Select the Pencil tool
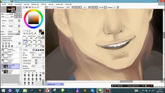The width and height of the screenshot is (165, 93). 25,37
